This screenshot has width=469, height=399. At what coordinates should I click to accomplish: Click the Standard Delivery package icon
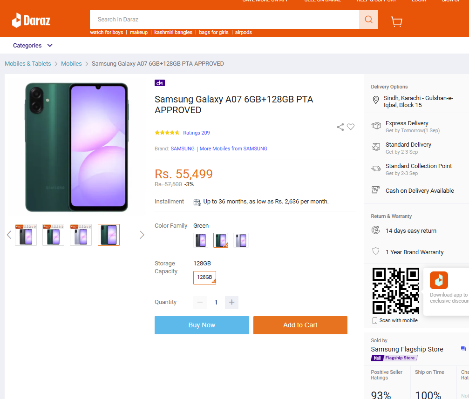click(376, 147)
